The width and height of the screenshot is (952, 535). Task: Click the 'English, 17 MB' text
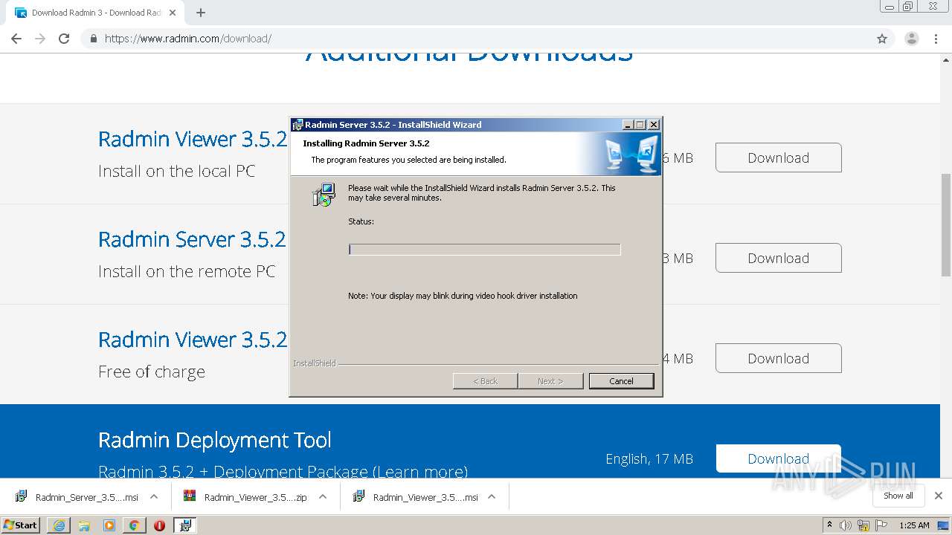[649, 458]
